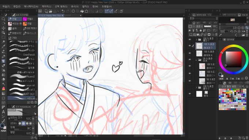This screenshot has width=249, height=140.
Task: Open the blending mode dropdown
Action: point(199,26)
